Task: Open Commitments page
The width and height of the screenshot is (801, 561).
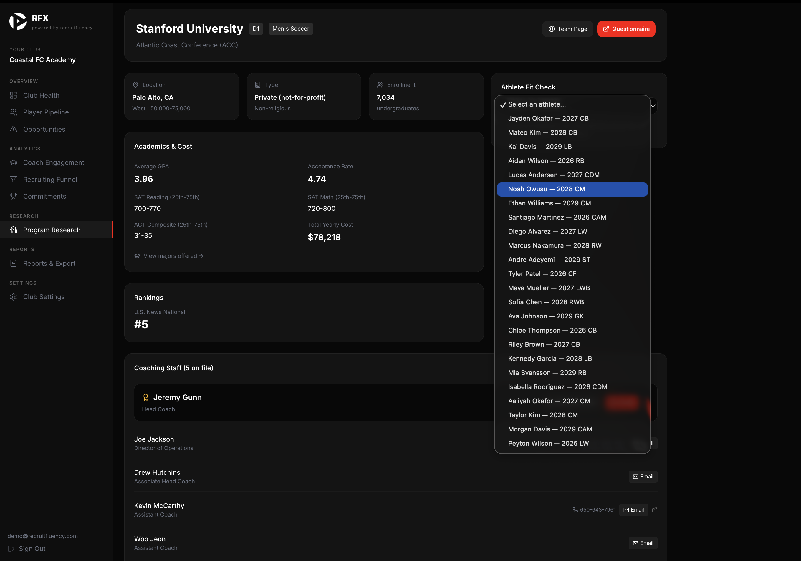Action: coord(56,196)
